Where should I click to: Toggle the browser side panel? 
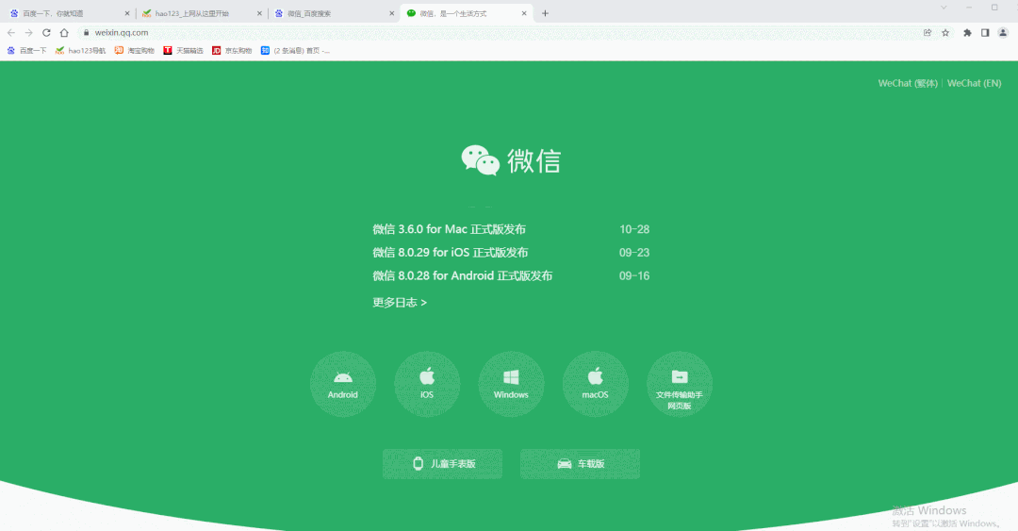pyautogui.click(x=985, y=32)
